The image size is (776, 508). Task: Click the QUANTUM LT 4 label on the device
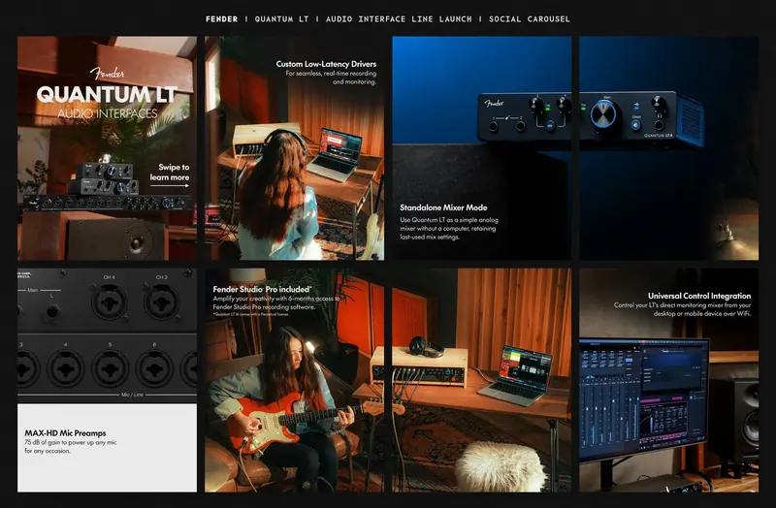(659, 135)
